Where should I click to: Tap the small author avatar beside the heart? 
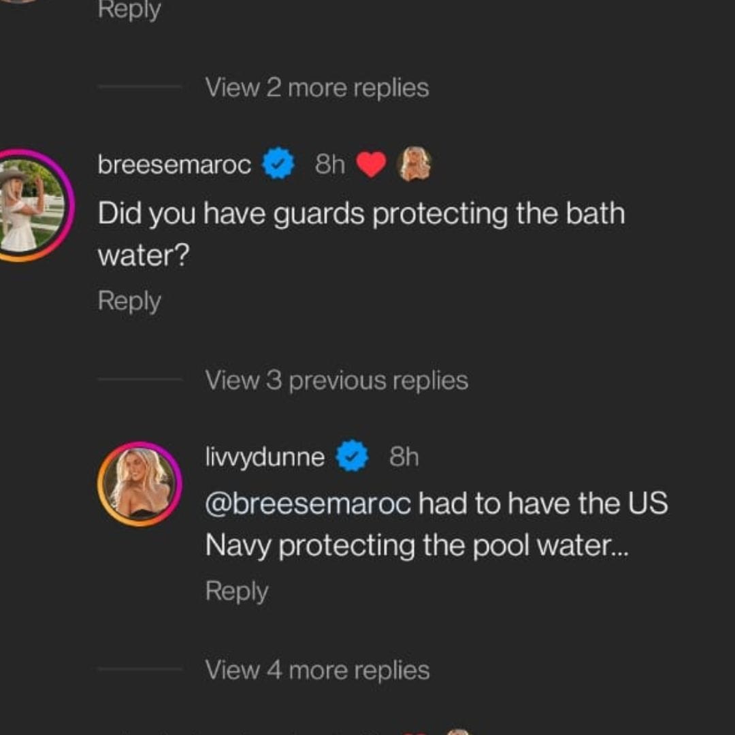(414, 163)
